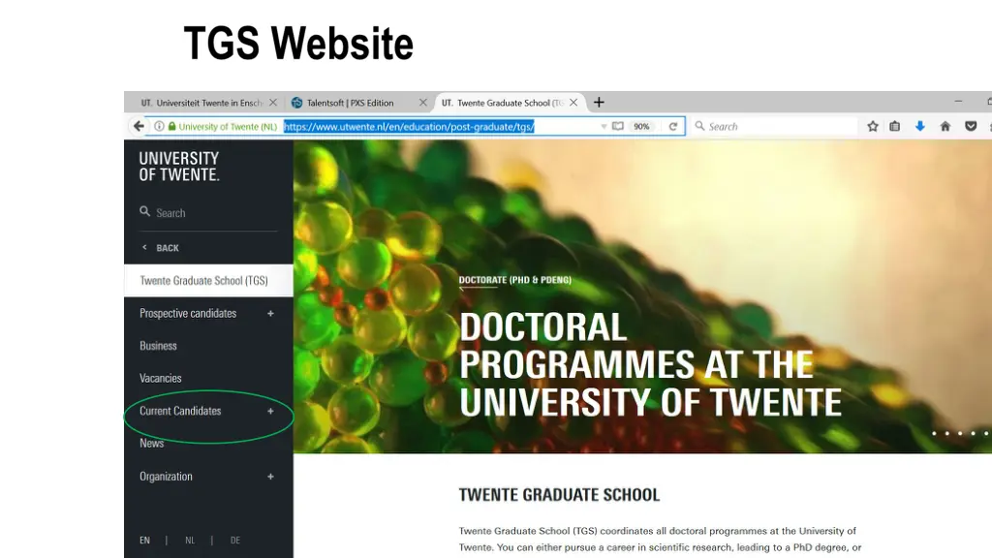This screenshot has height=558, width=992.
Task: Close the Talentsoft PXS Edition tab
Action: click(423, 103)
